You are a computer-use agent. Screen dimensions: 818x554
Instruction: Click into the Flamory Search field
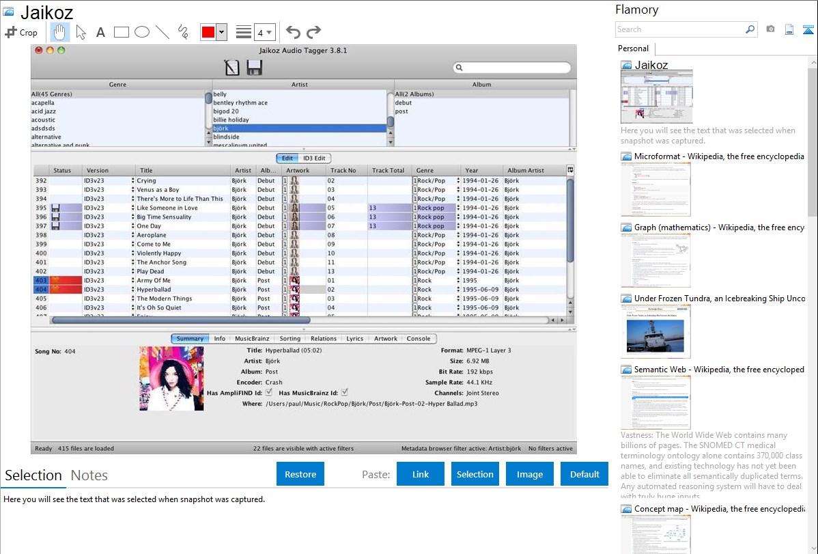[x=680, y=29]
